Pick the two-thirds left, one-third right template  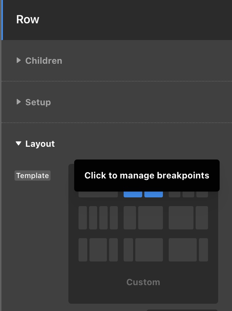click(x=188, y=218)
